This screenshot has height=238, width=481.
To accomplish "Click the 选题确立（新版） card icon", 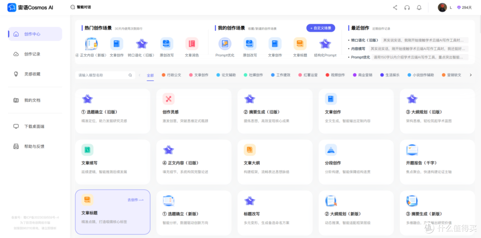I will 168,201.
